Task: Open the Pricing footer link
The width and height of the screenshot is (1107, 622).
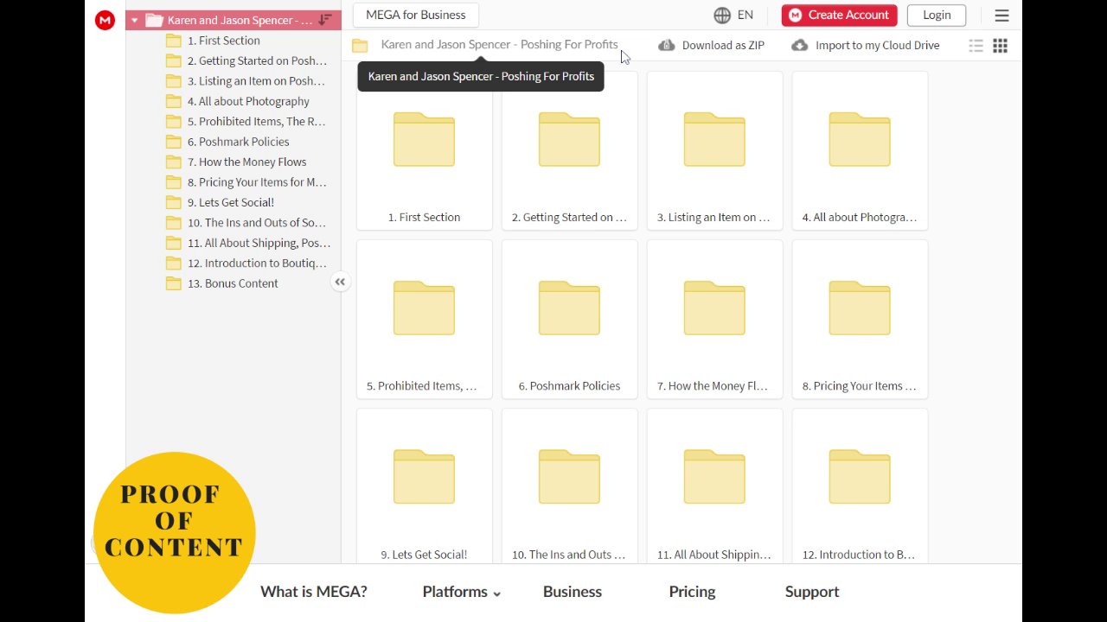Action: point(692,592)
